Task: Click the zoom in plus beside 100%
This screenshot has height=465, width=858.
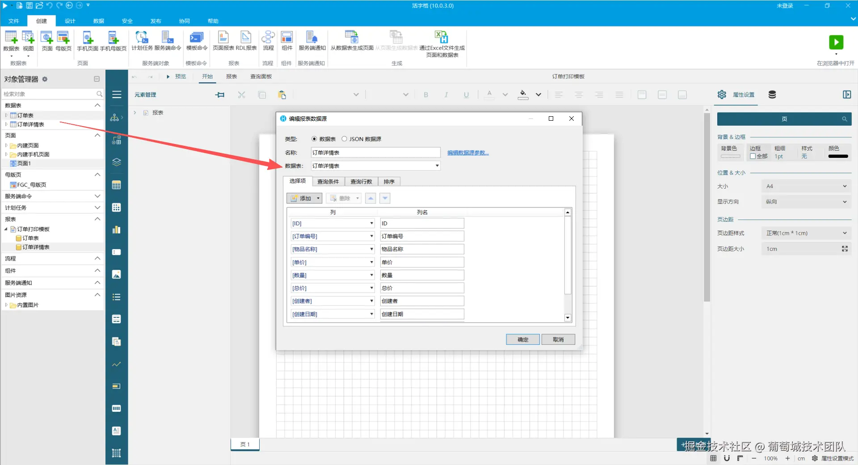Action: (787, 458)
